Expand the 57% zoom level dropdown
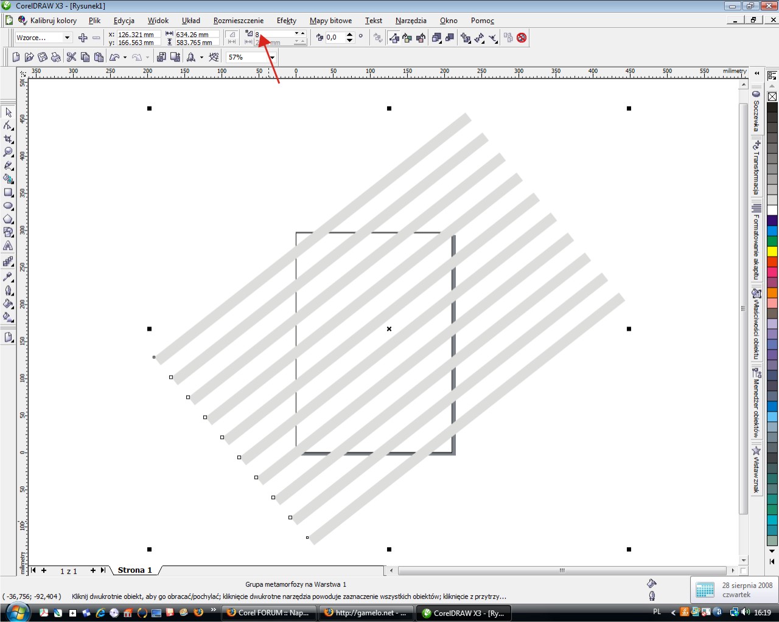This screenshot has height=622, width=779. pos(272,57)
